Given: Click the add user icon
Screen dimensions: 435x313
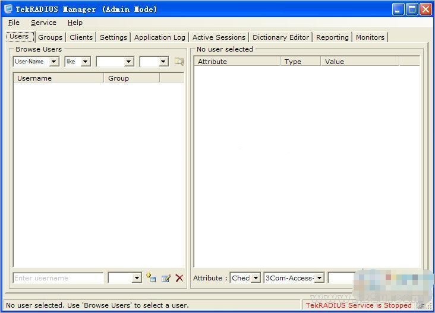Looking at the screenshot, I should pos(151,277).
